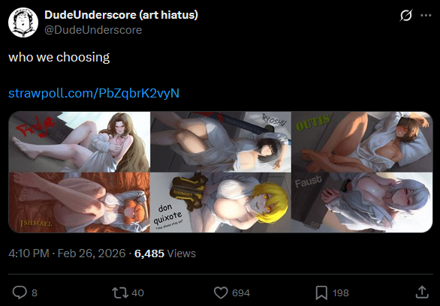View the 6,485 Views analytics
This screenshot has height=306, width=440.
(165, 253)
